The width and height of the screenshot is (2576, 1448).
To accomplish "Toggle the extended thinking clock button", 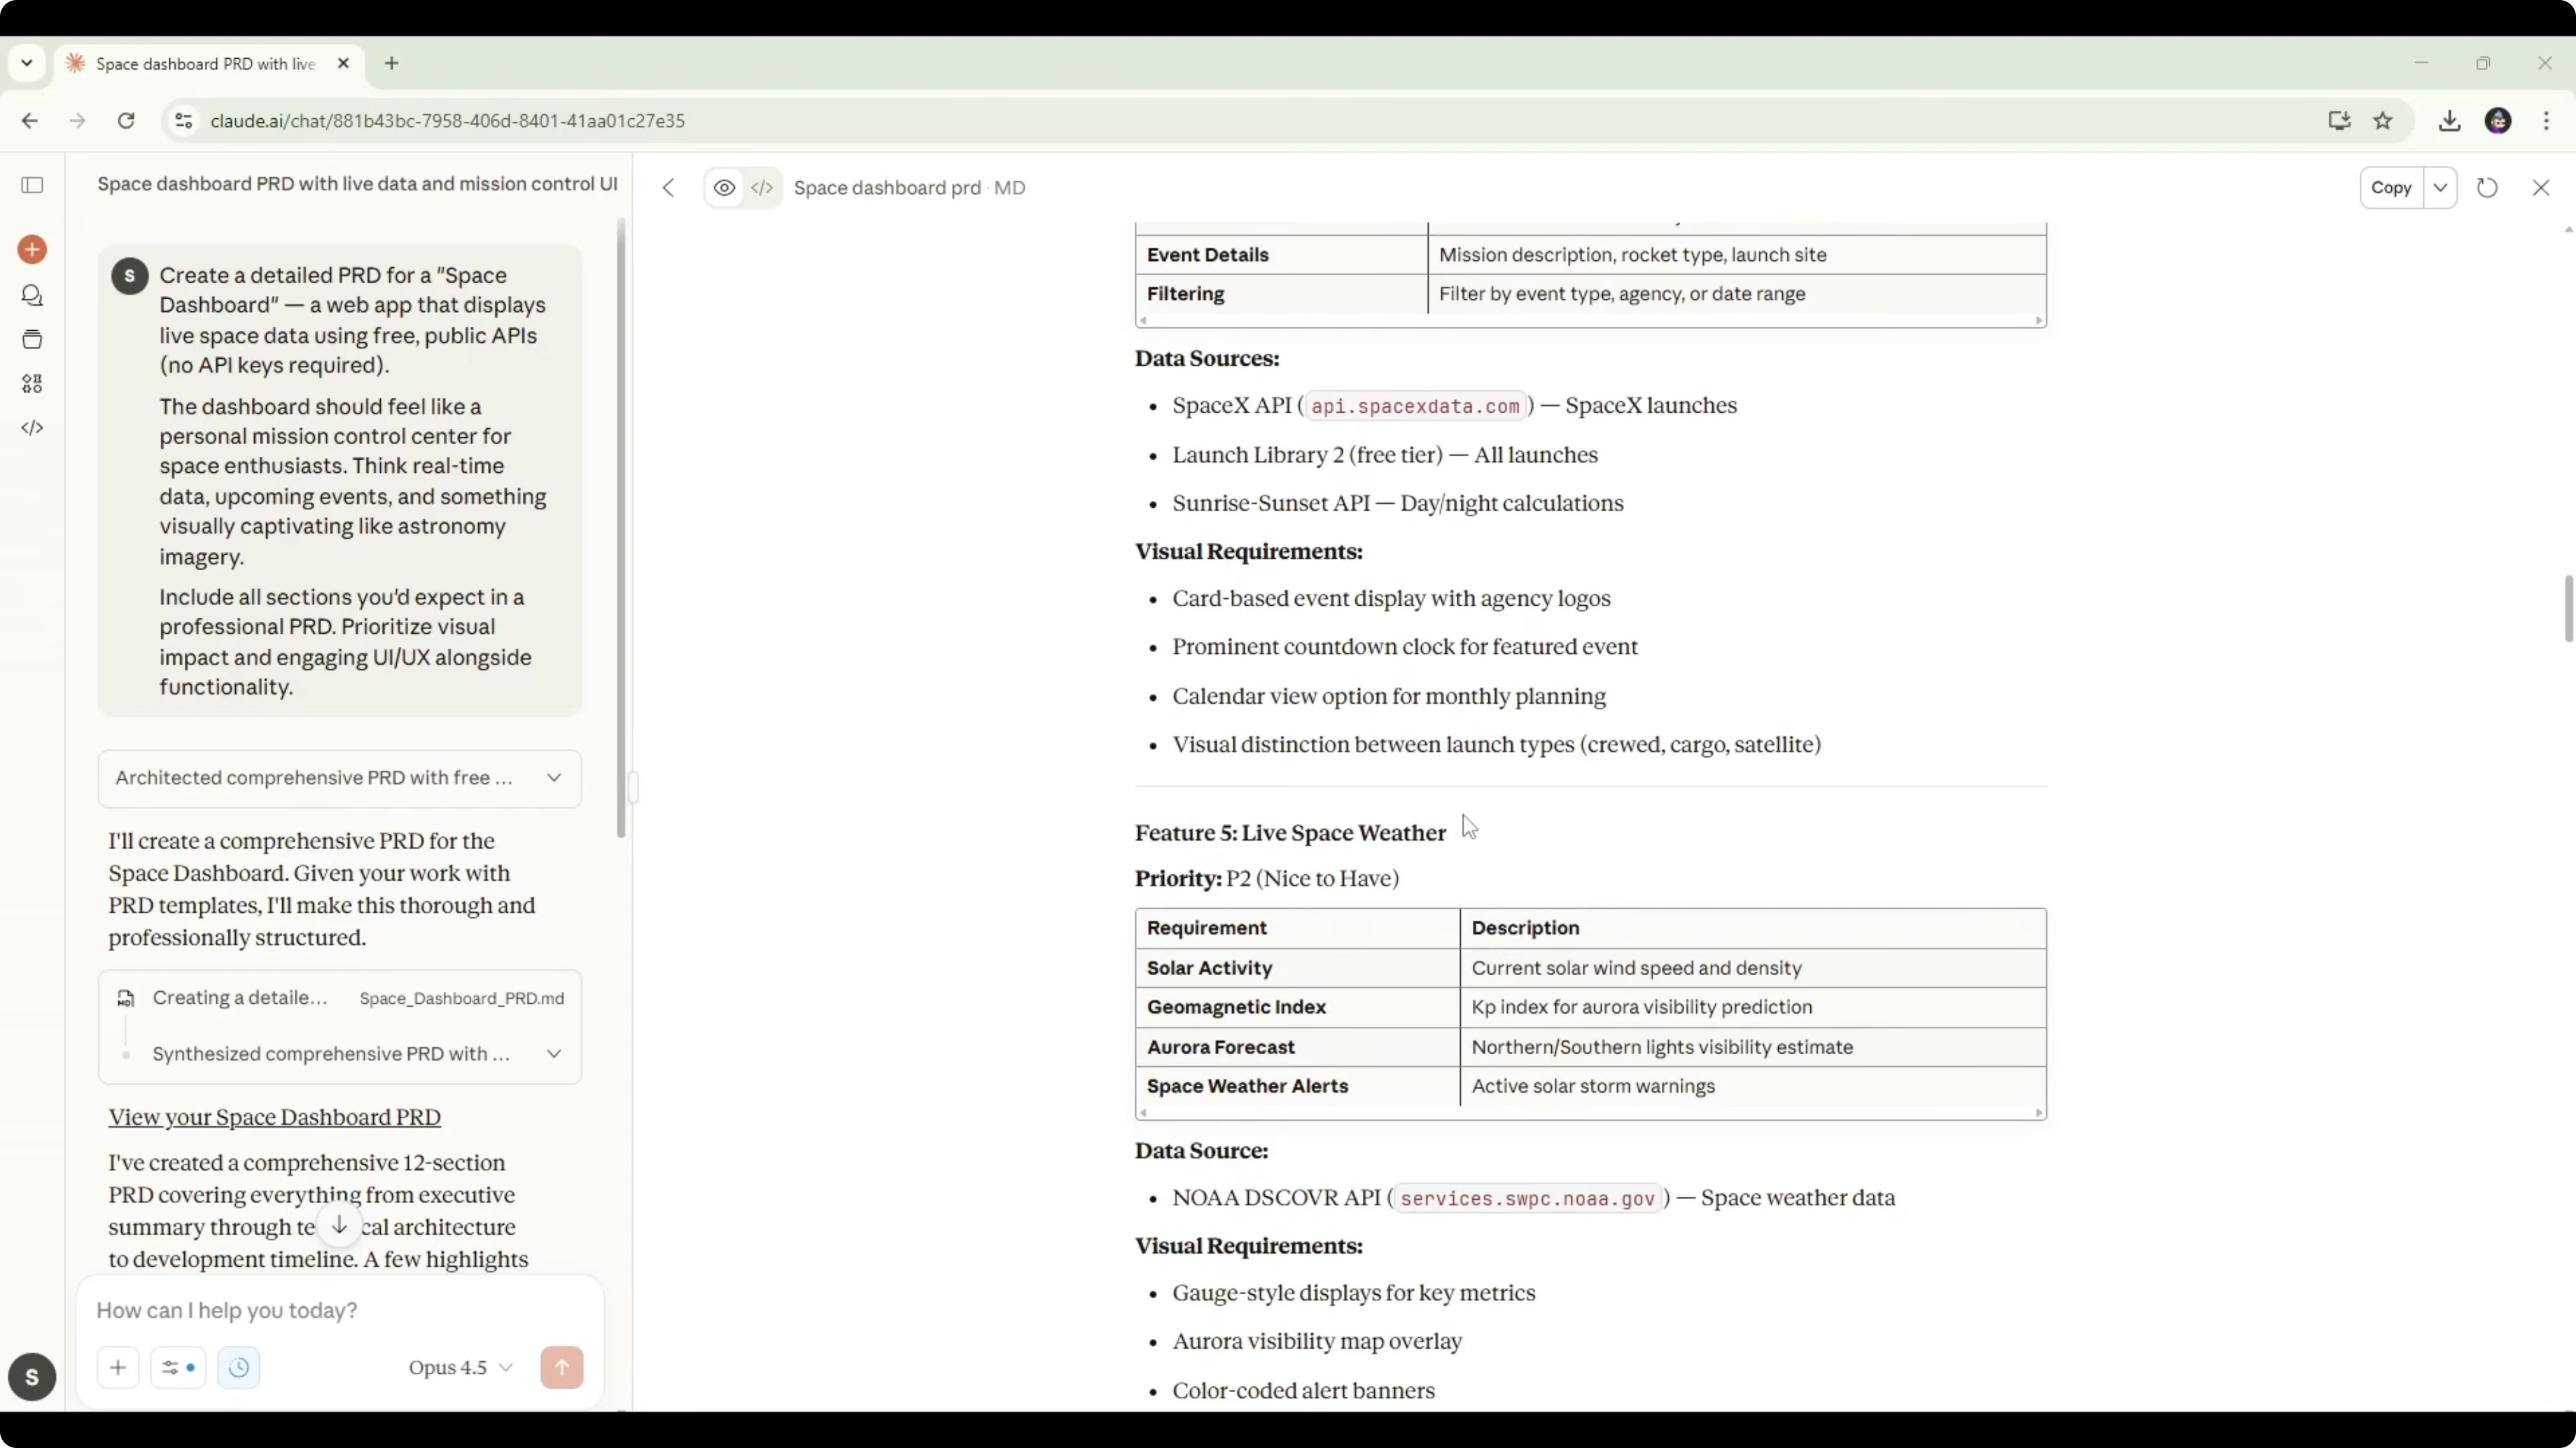I will pyautogui.click(x=238, y=1367).
